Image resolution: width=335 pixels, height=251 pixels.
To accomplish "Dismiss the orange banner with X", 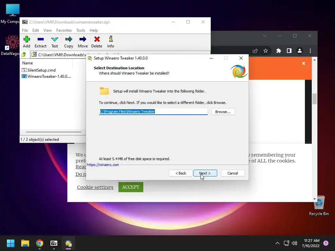I will pyautogui.click(x=303, y=63).
